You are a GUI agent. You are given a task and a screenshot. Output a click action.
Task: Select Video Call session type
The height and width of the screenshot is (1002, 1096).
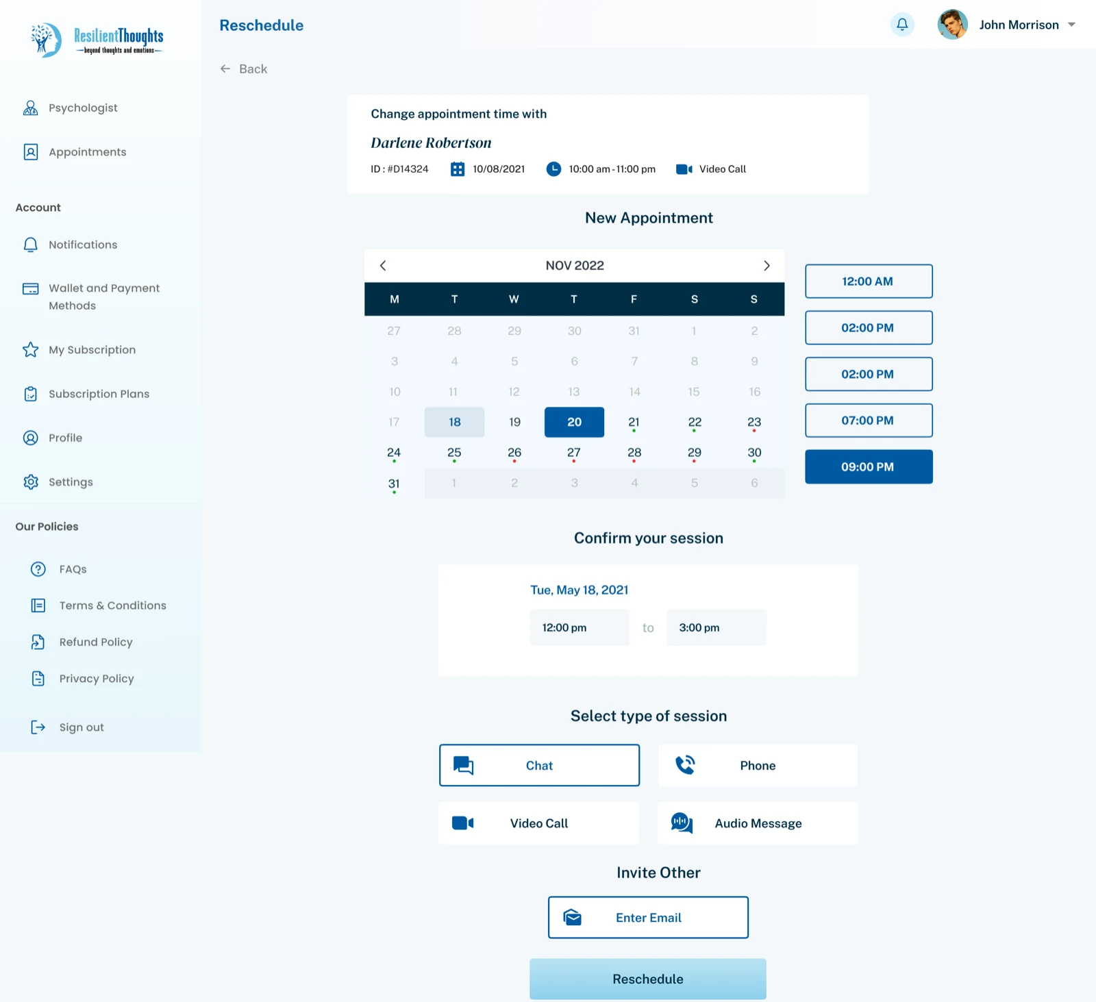539,823
